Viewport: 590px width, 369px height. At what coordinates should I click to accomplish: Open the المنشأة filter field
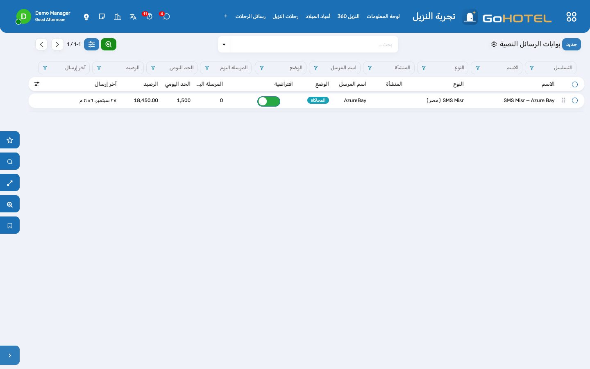point(389,68)
